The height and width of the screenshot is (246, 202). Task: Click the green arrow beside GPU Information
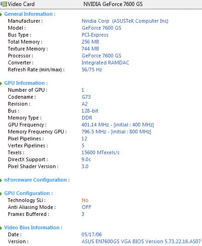1,83
